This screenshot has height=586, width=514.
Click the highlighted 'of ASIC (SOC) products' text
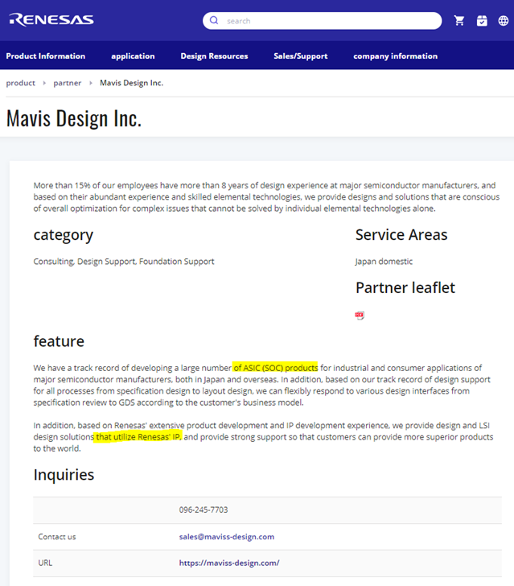click(x=275, y=368)
